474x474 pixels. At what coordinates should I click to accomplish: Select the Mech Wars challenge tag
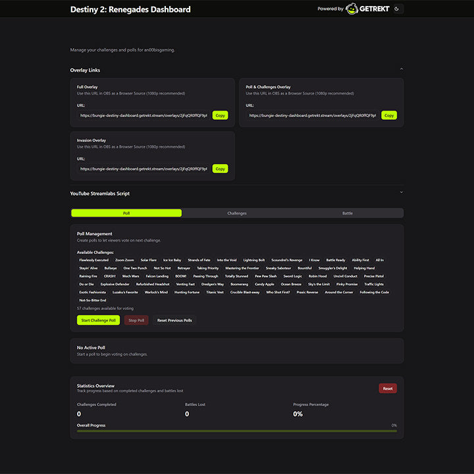coord(130,276)
